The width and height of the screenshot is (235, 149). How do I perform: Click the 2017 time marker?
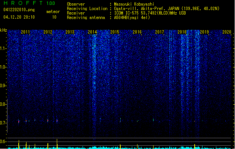tap(160, 32)
